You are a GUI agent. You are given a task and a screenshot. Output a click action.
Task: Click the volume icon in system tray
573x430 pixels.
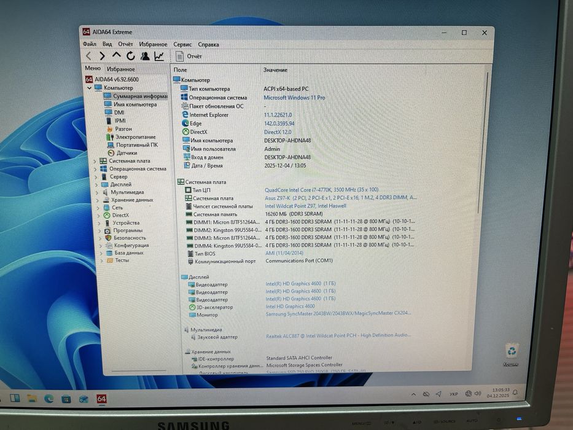478,394
